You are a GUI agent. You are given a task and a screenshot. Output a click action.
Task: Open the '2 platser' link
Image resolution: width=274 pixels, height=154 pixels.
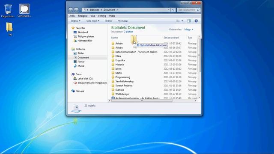[x=128, y=32]
